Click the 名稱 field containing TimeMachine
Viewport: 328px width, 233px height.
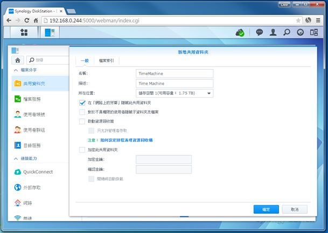175,73
